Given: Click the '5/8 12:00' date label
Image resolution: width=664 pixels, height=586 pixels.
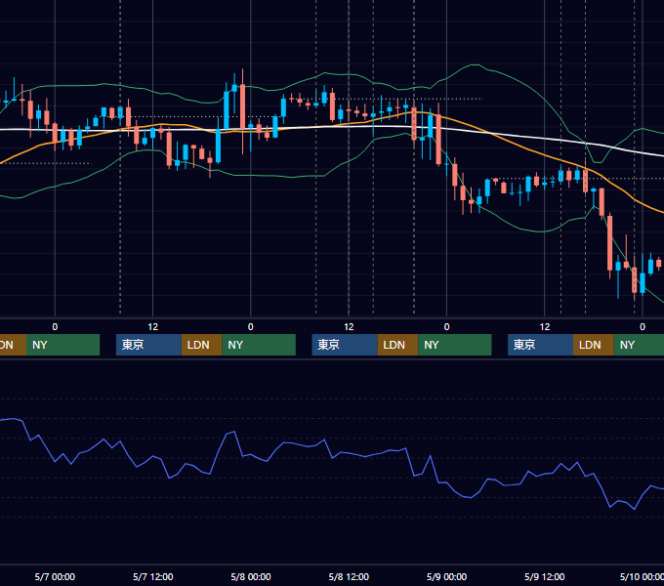Looking at the screenshot, I should pyautogui.click(x=349, y=576).
